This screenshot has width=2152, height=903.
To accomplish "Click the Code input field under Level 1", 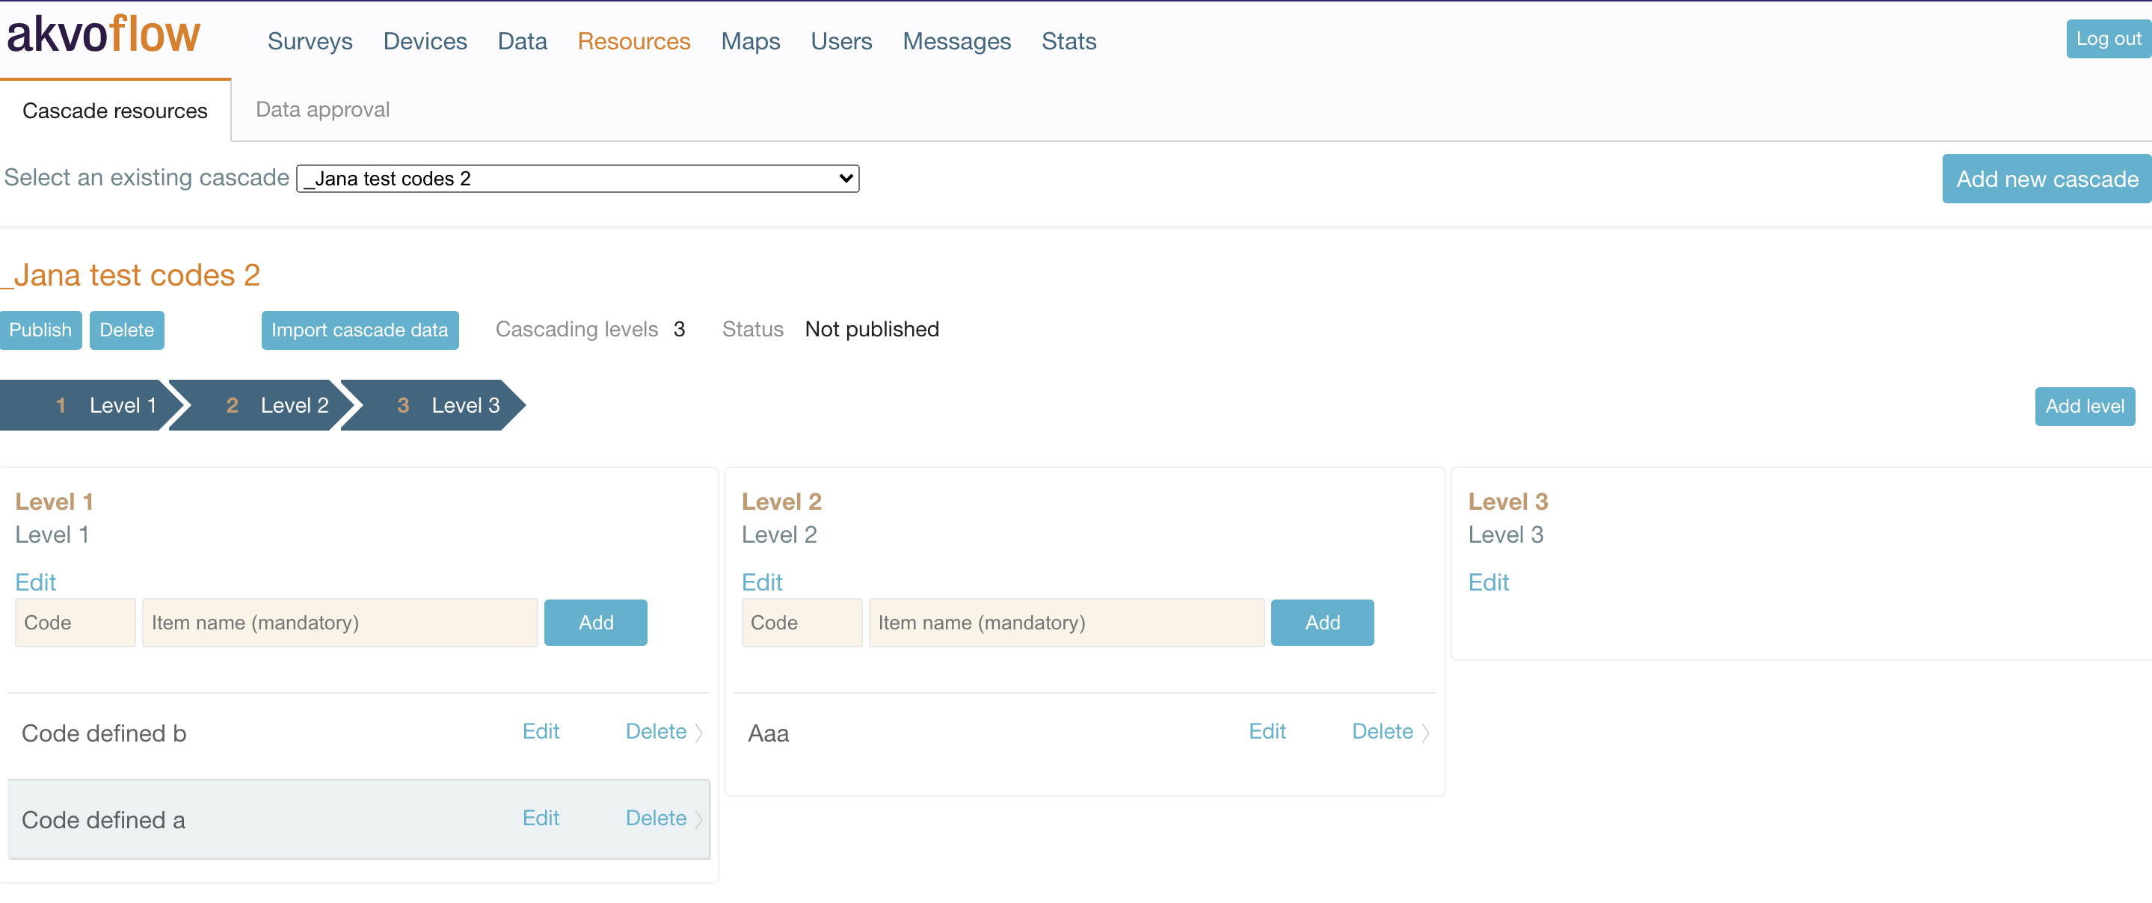I will (74, 623).
